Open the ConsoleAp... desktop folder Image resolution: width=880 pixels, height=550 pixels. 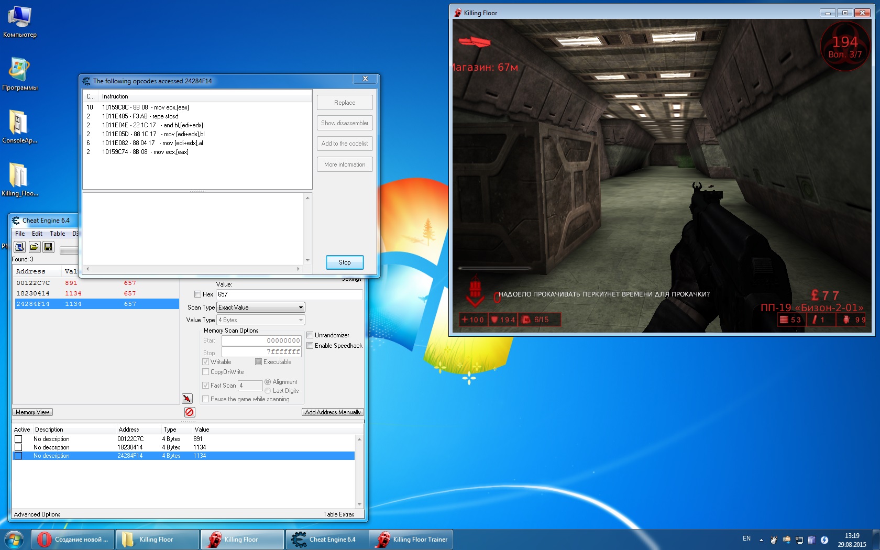coord(20,127)
